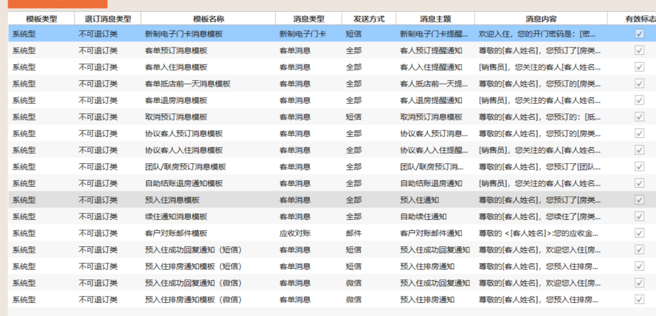Uncheck the valid flag for 新制电子门卡消息模板

pyautogui.click(x=639, y=34)
